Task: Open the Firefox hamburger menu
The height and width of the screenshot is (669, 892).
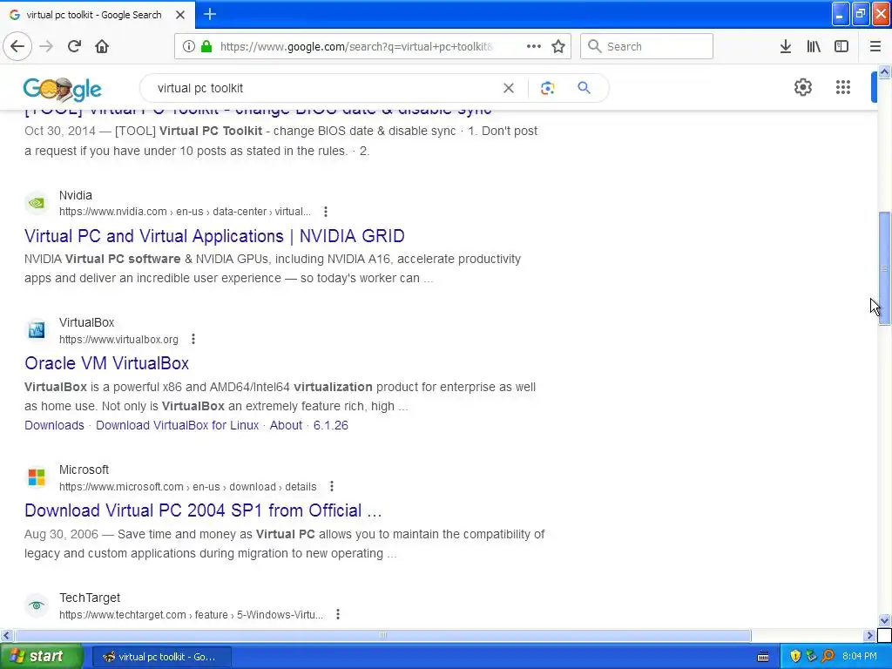Action: point(875,47)
